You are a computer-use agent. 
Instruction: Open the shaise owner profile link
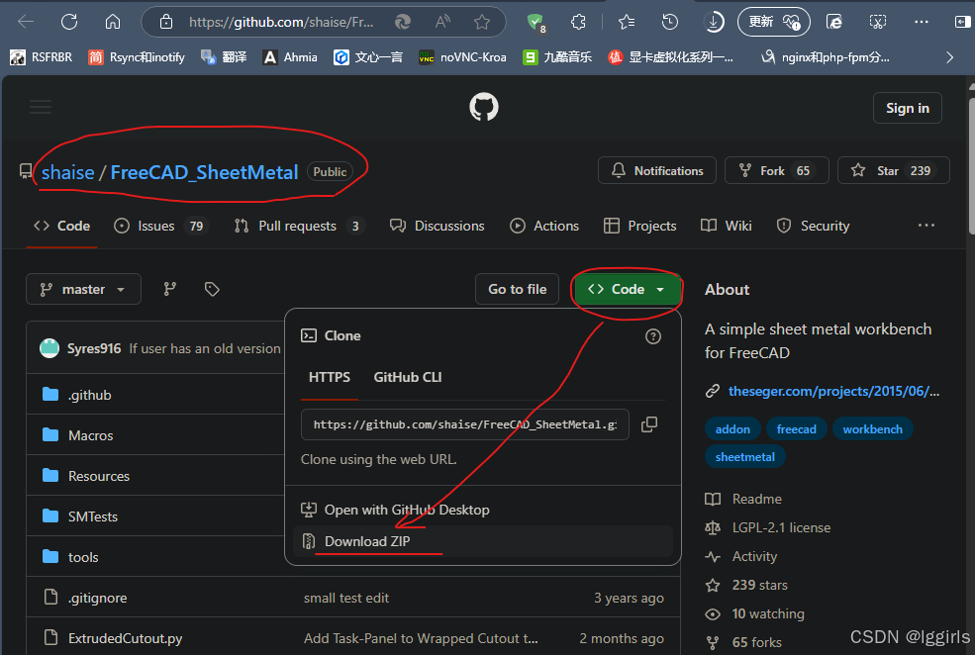click(x=67, y=172)
